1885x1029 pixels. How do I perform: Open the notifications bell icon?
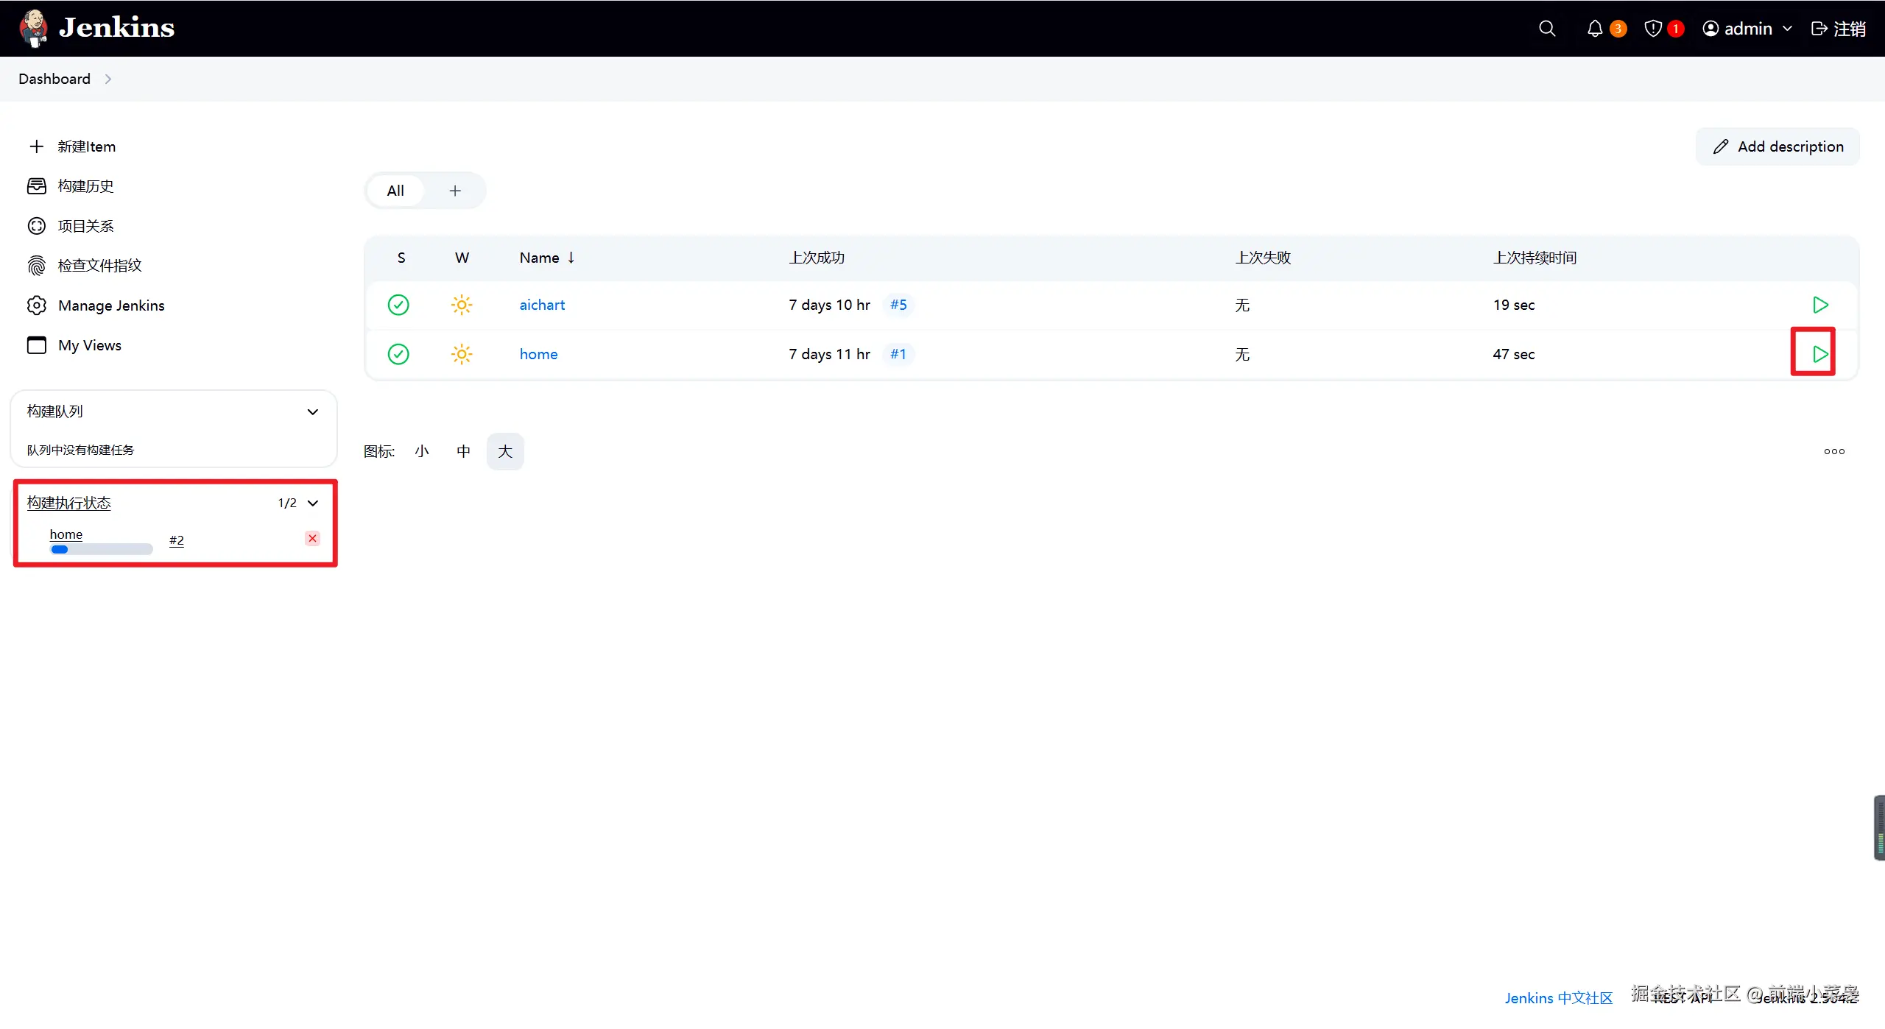(x=1595, y=29)
